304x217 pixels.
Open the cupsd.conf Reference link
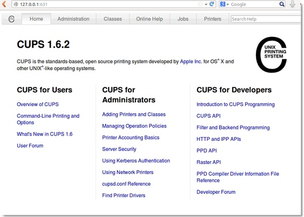tap(126, 184)
